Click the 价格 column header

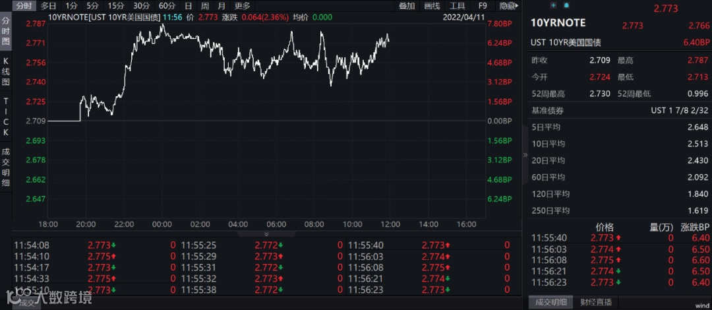[x=605, y=227]
